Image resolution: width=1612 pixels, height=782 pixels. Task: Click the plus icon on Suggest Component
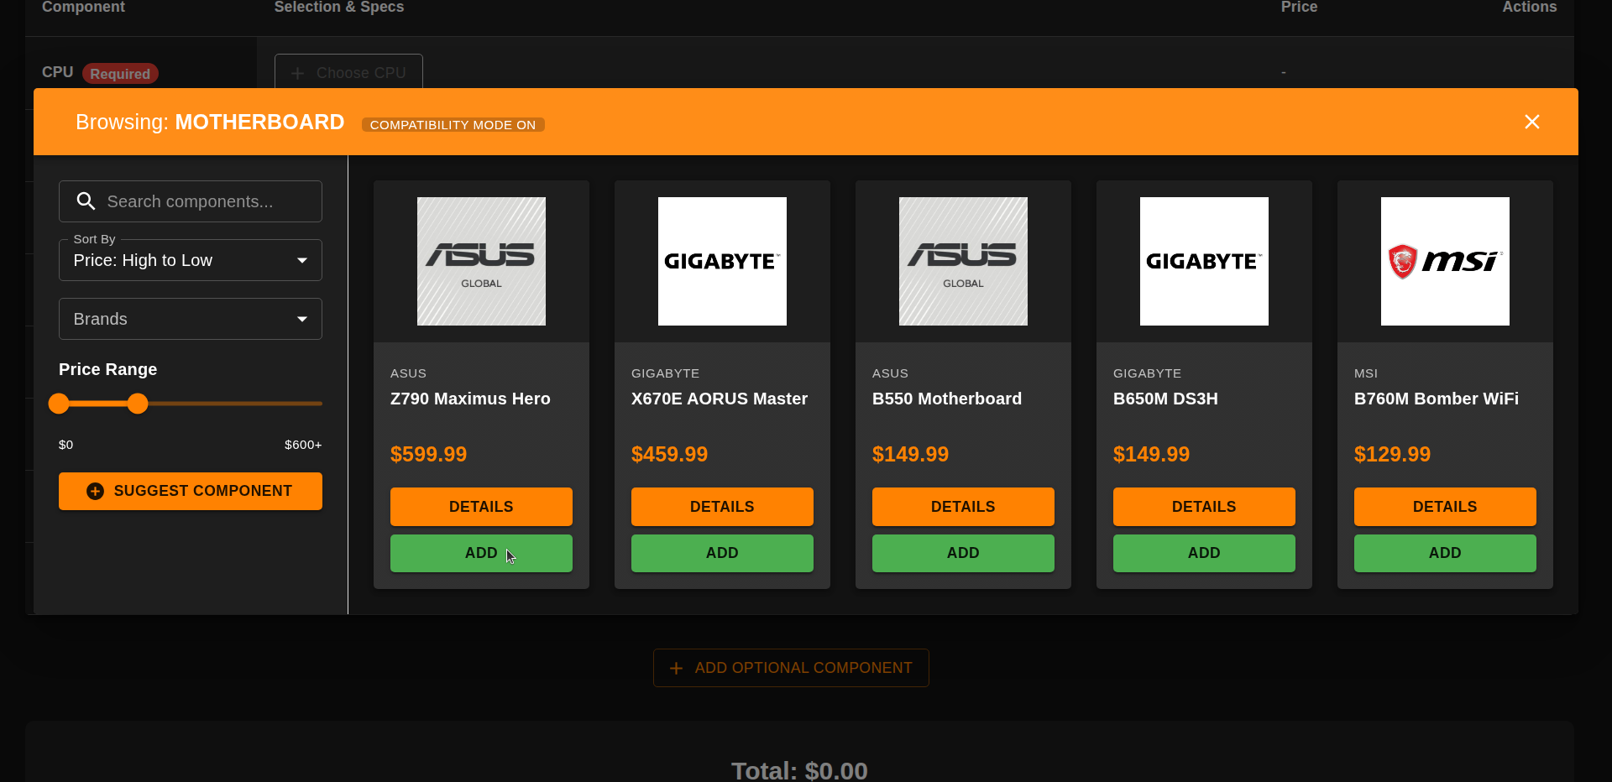96,491
